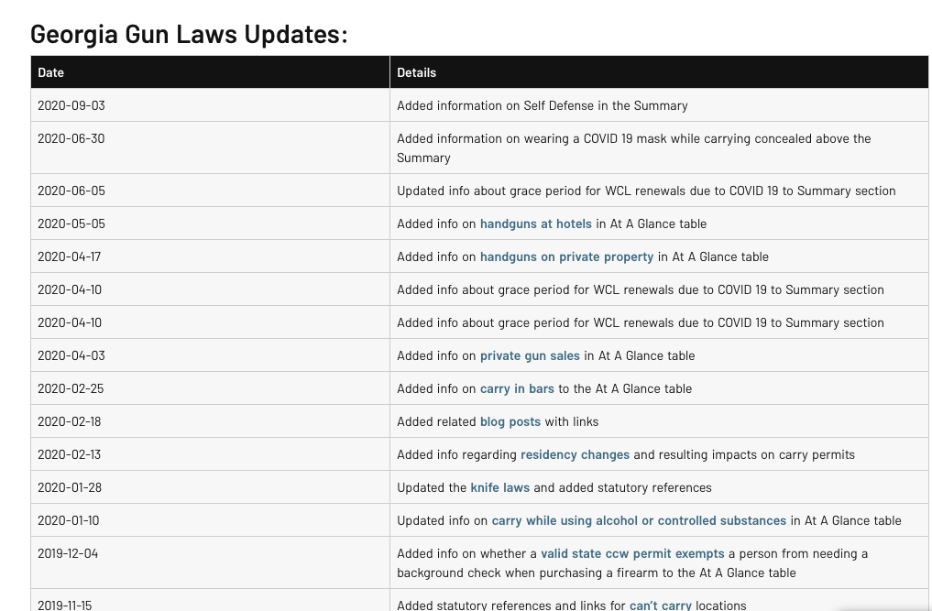
Task: Open the carry in bars link
Action: click(x=517, y=388)
